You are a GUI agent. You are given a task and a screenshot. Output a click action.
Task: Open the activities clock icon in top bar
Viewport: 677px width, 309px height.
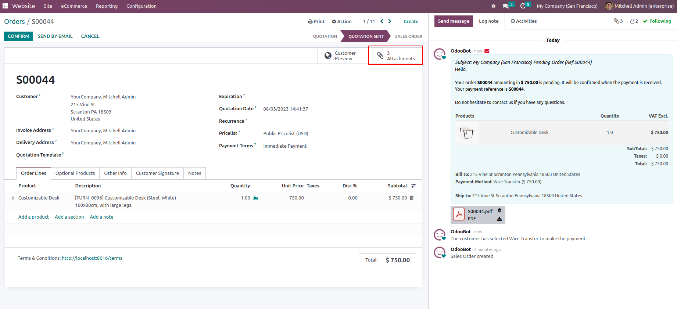523,6
